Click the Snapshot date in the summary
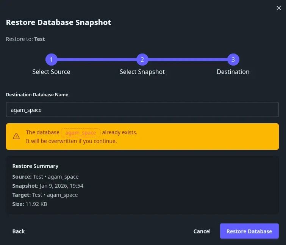286x245 pixels. 61,186
